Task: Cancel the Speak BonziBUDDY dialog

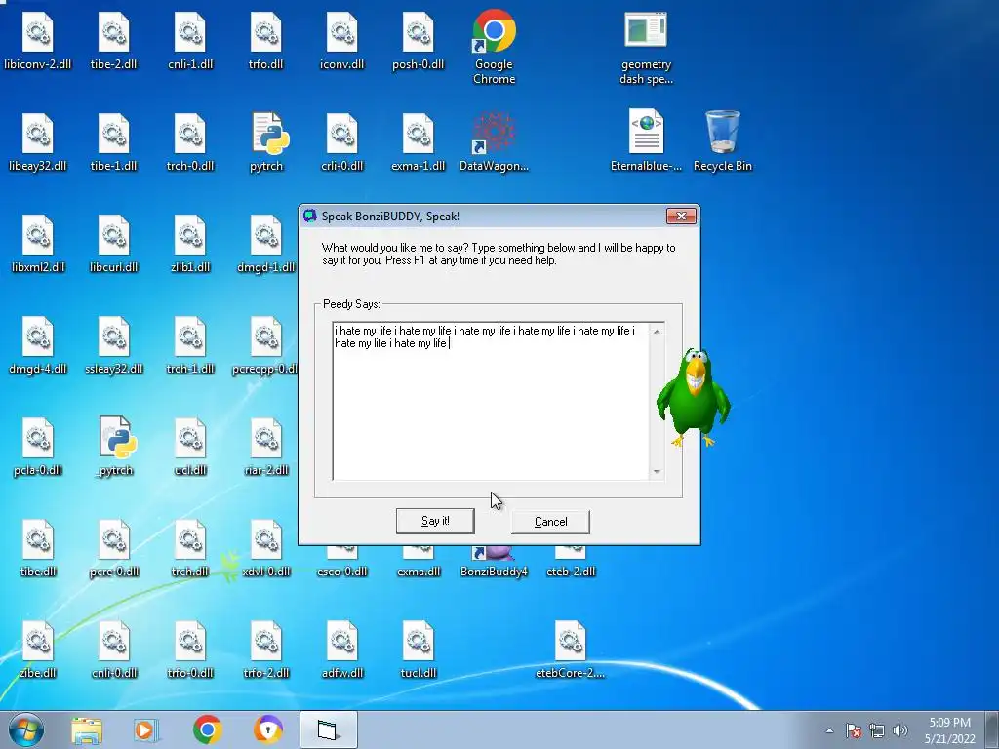Action: click(550, 522)
